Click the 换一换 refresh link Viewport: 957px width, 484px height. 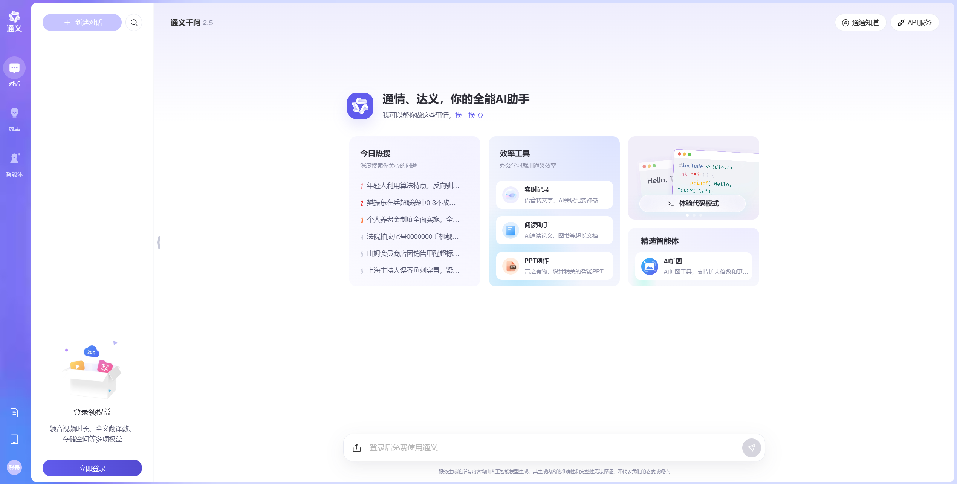click(x=465, y=115)
